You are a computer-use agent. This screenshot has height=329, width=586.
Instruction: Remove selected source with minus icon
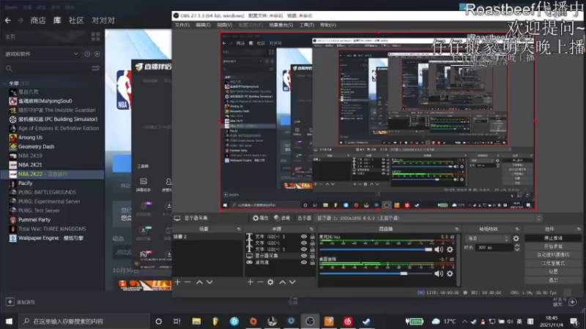click(x=260, y=282)
